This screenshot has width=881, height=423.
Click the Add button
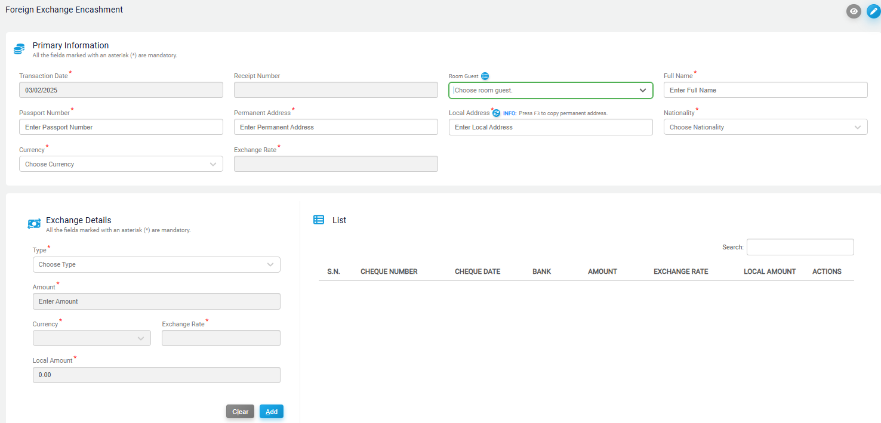tap(272, 412)
